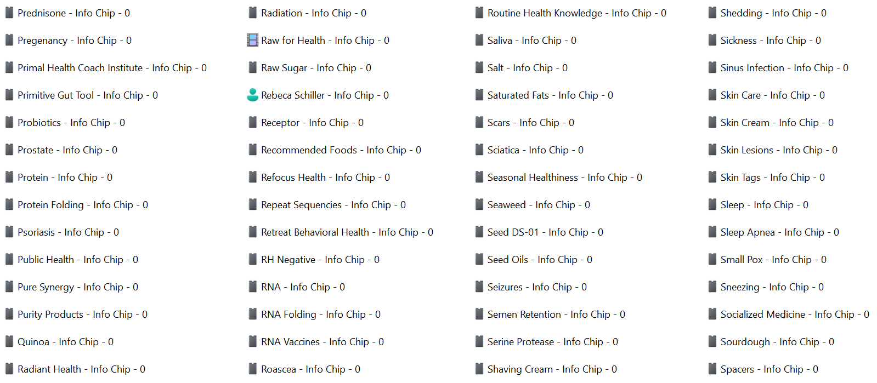The image size is (877, 383).
Task: Click the file icon next to Shedding
Action: tap(712, 13)
